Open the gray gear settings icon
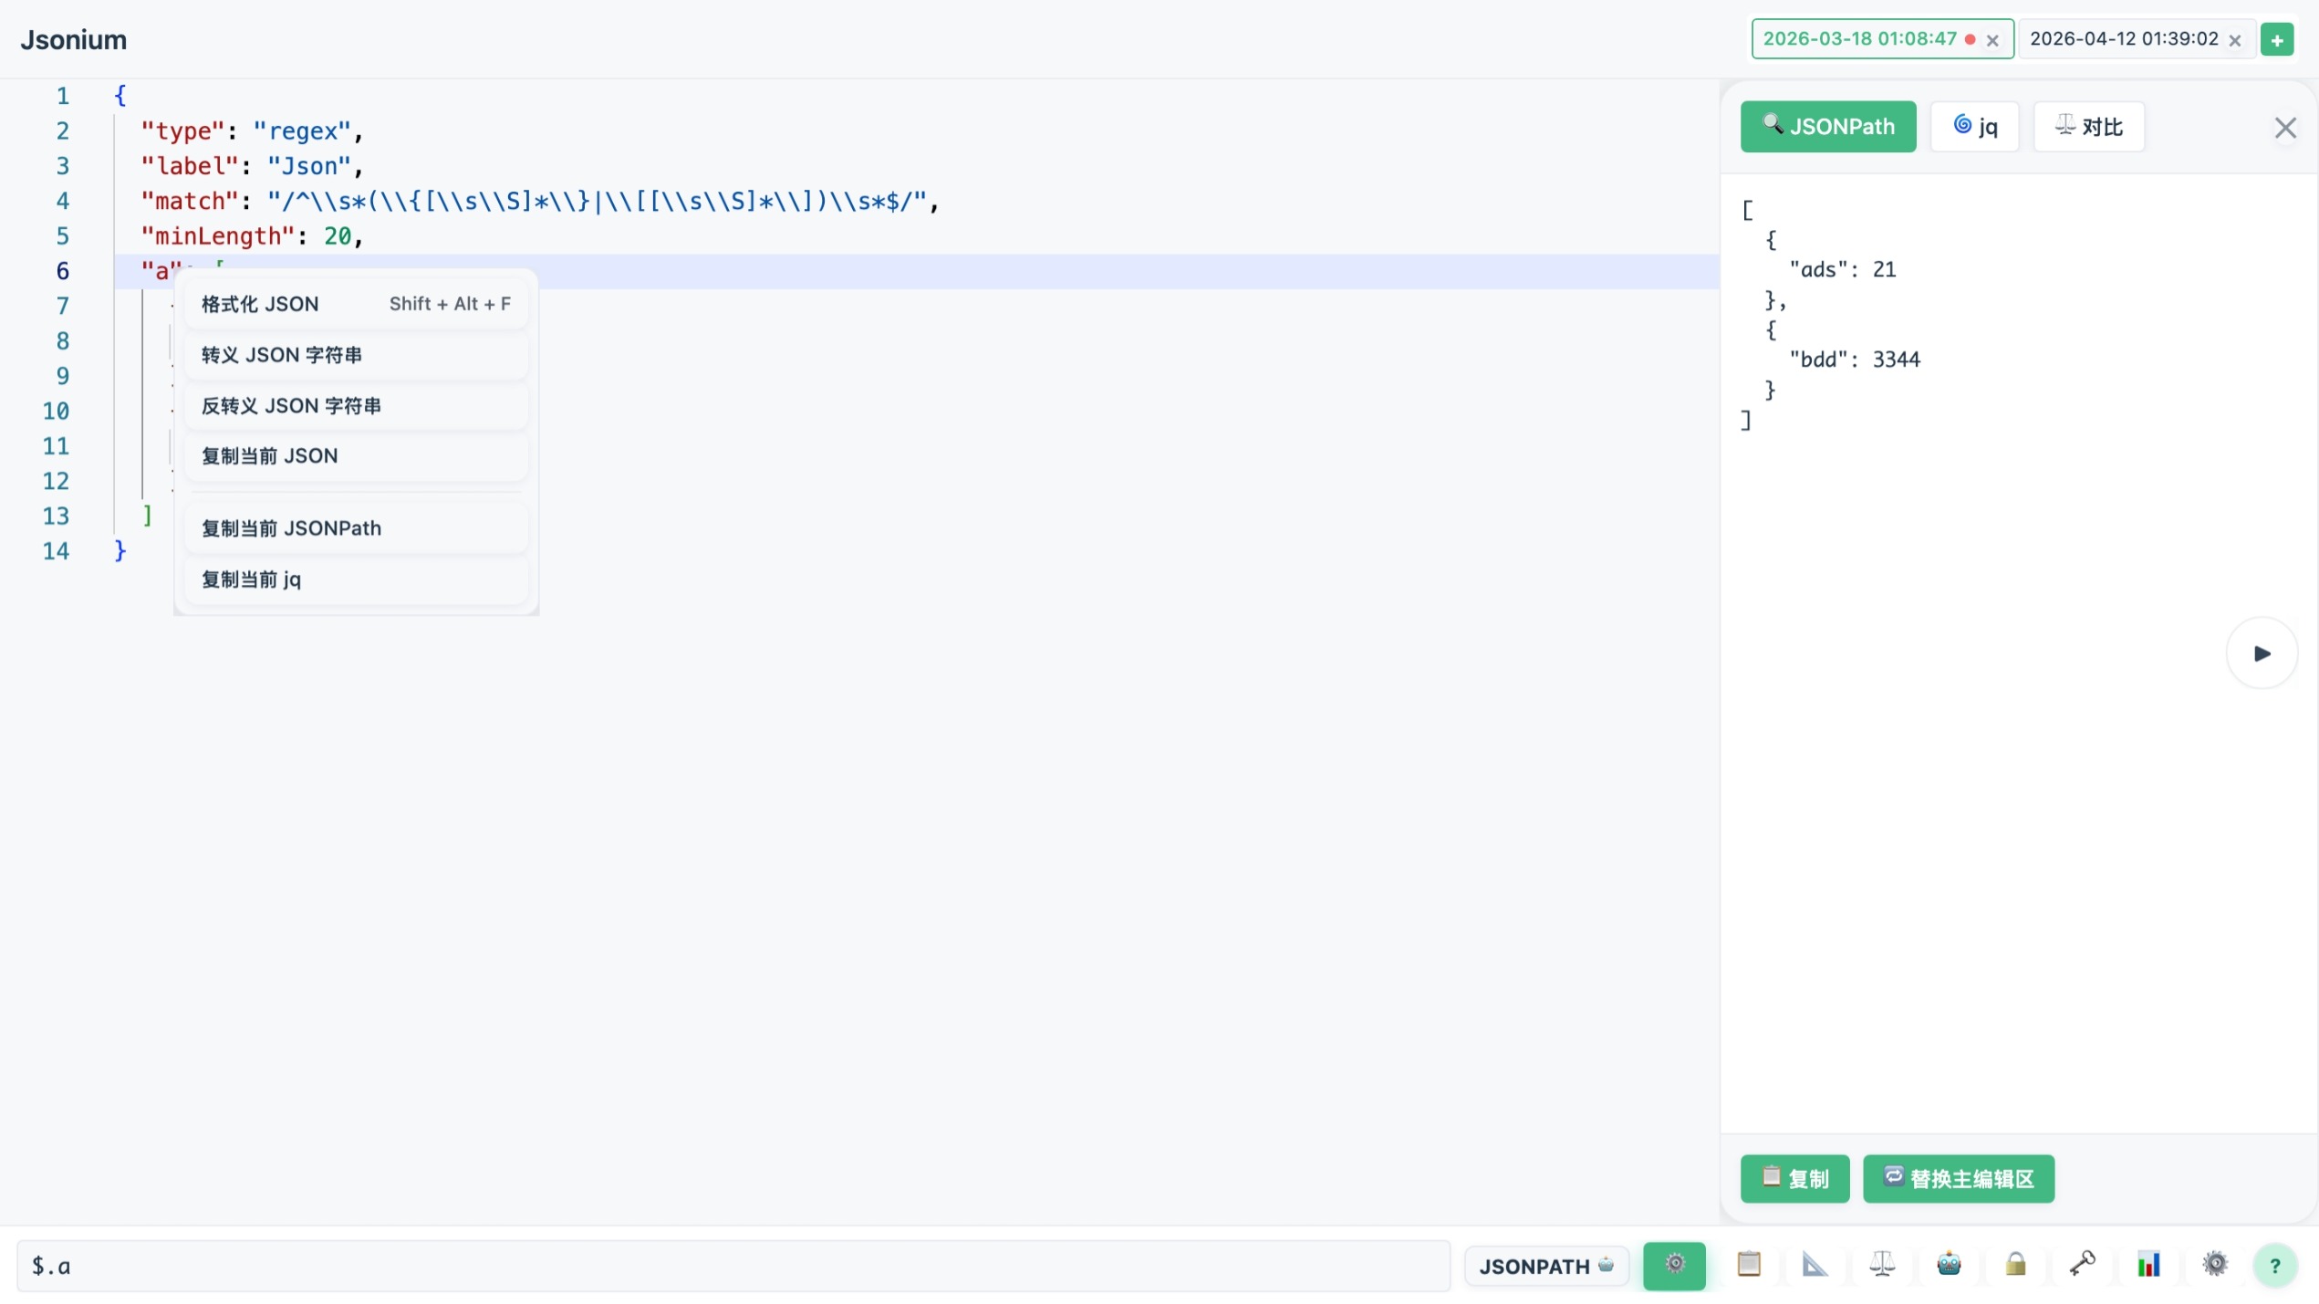The height and width of the screenshot is (1304, 2319). coord(2215,1265)
